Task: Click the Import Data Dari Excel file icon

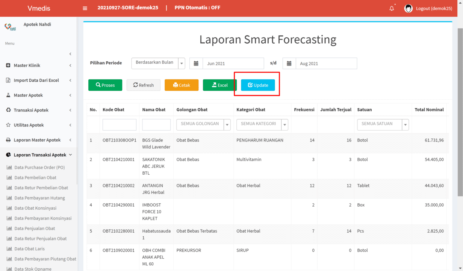Action: [x=8, y=80]
